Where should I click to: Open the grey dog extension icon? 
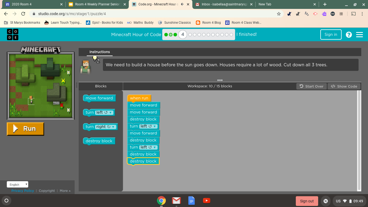(x=298, y=14)
